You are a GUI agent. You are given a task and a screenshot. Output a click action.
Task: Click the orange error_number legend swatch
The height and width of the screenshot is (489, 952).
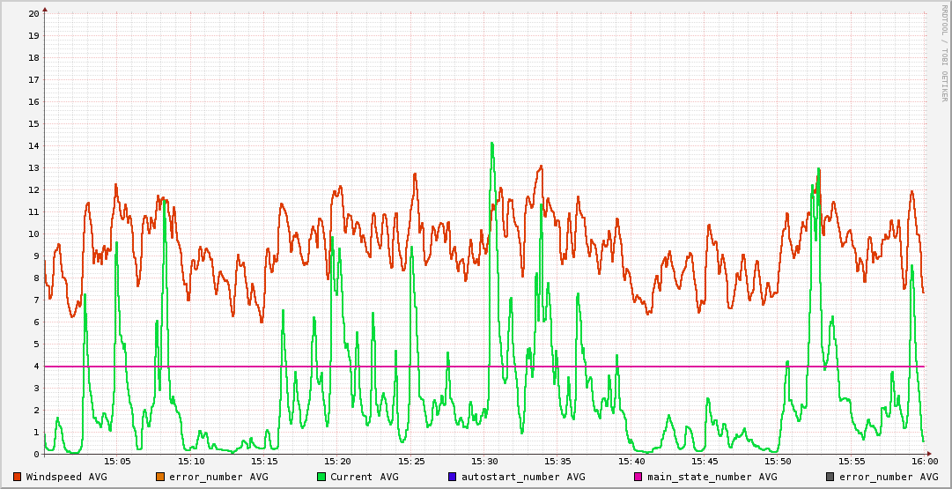pos(160,477)
